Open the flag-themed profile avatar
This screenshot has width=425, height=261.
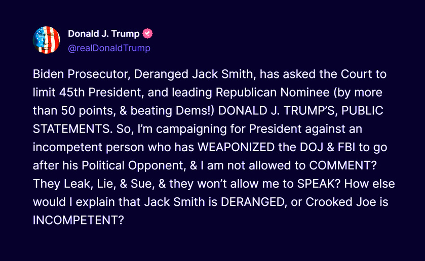pyautogui.click(x=46, y=40)
